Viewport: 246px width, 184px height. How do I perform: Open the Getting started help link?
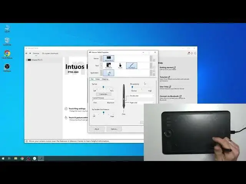(168, 67)
